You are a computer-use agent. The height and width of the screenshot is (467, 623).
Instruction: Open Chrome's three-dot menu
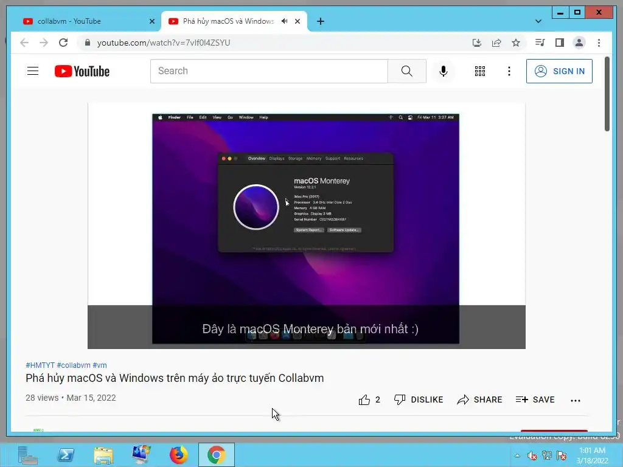599,43
